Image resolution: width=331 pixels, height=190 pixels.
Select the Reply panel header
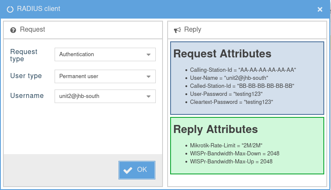coord(248,30)
